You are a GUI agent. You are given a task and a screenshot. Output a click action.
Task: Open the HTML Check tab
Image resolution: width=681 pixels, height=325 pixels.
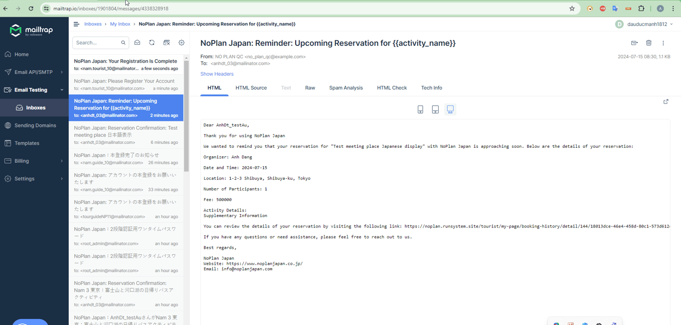tap(392, 88)
